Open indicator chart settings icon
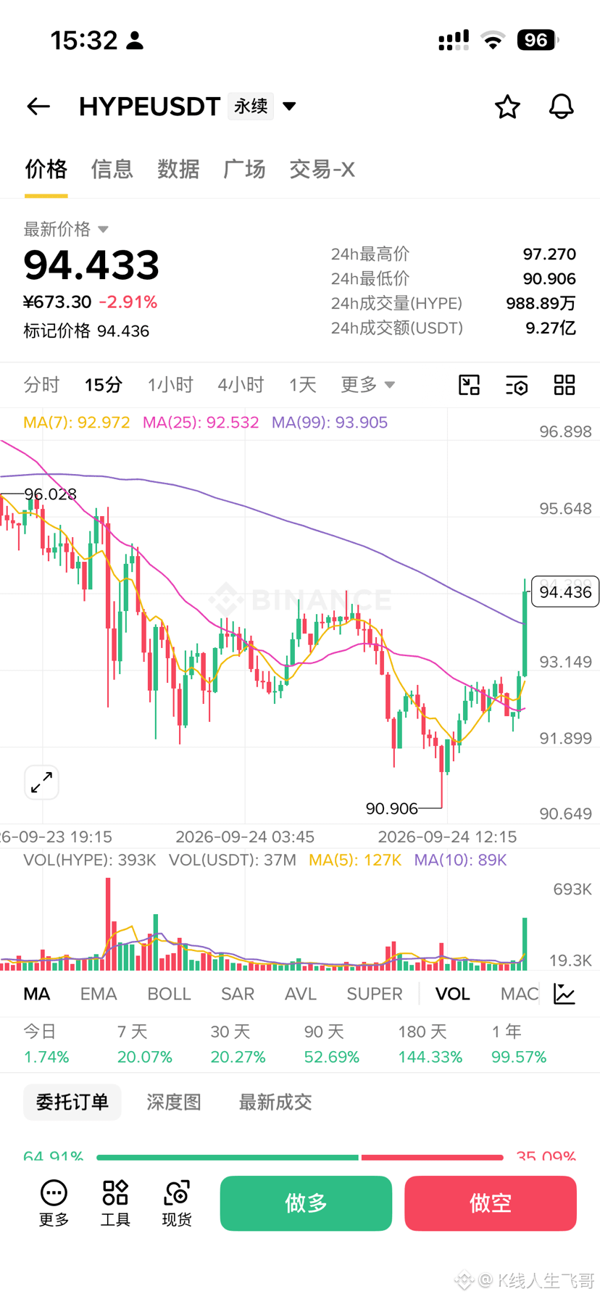Screen dimensions: 600x1299 pos(564,994)
